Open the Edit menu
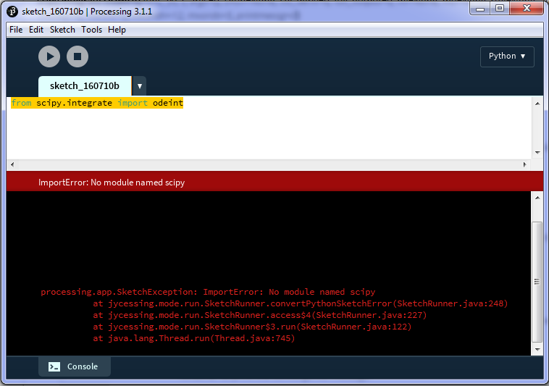Viewport: 549px width, 386px height. 36,30
